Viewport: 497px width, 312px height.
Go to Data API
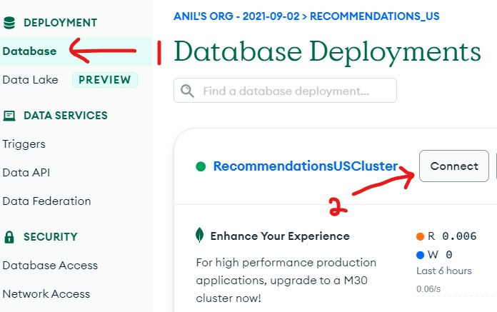(x=26, y=173)
